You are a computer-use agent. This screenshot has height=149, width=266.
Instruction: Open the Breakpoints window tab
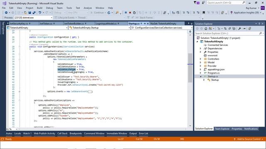tap(76, 134)
